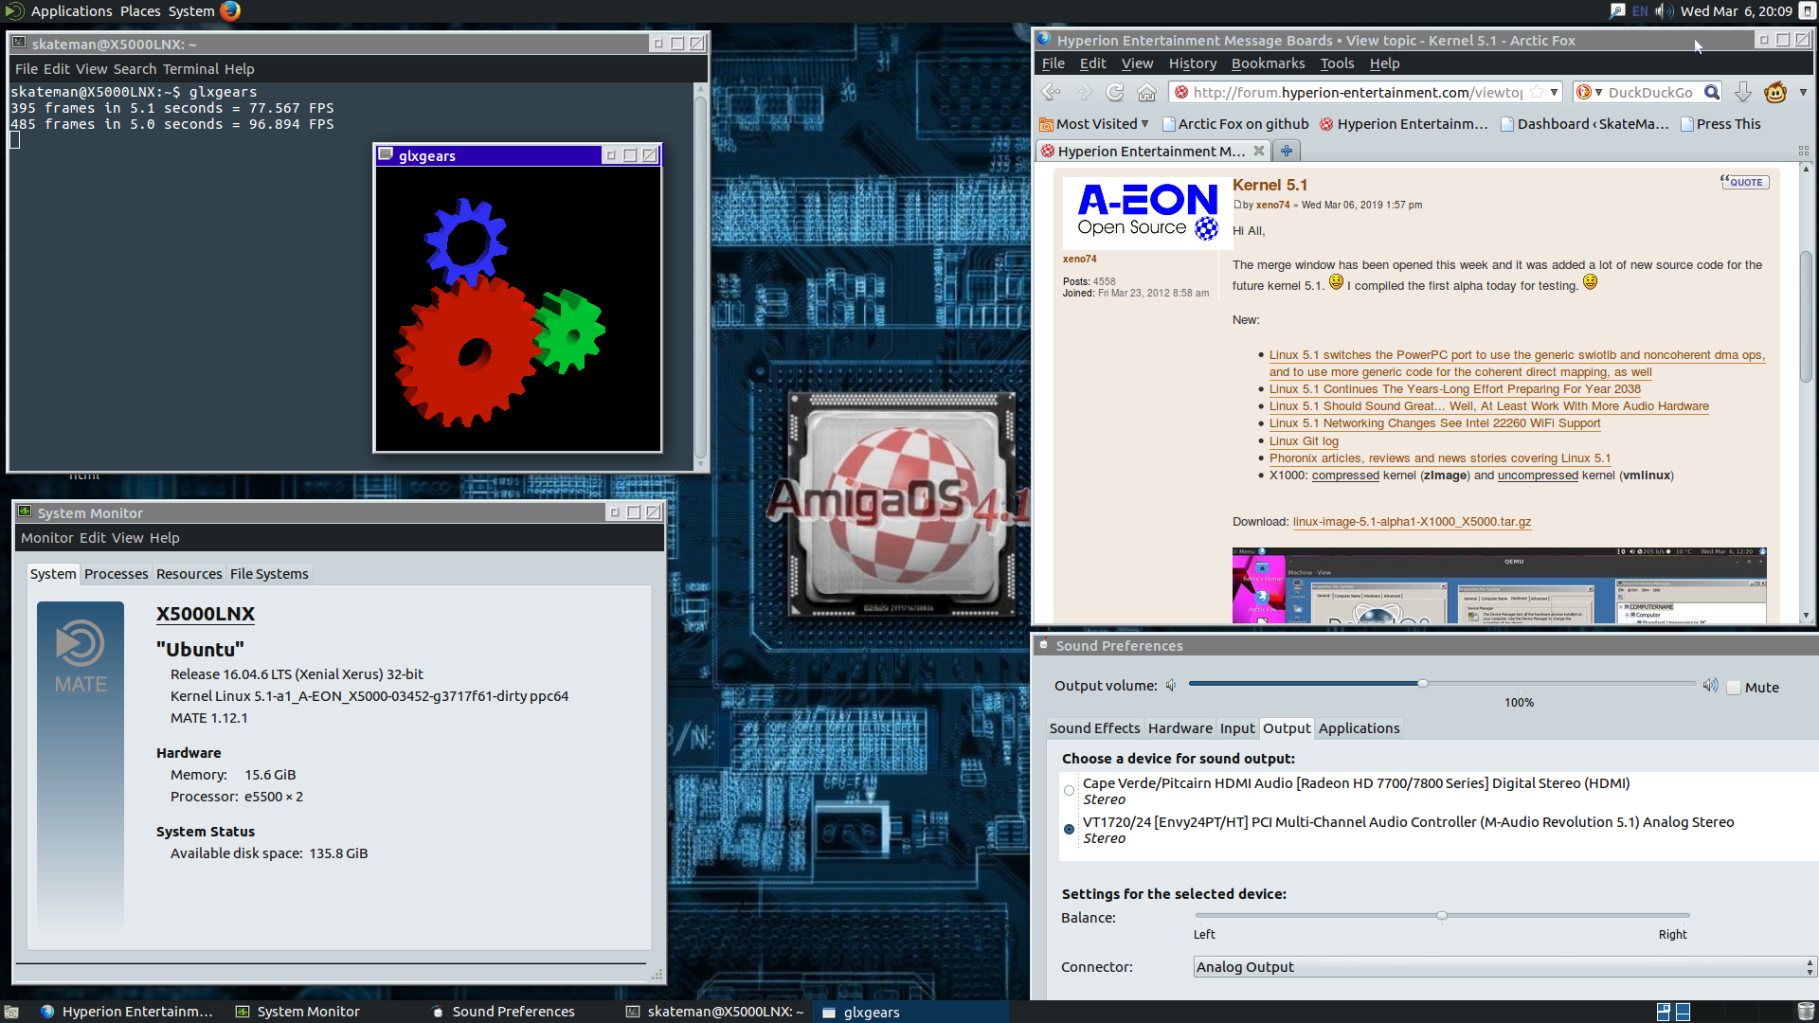
Task: Select Cape Verde/Pitcairn HDMI Audio output device
Action: 1070,791
